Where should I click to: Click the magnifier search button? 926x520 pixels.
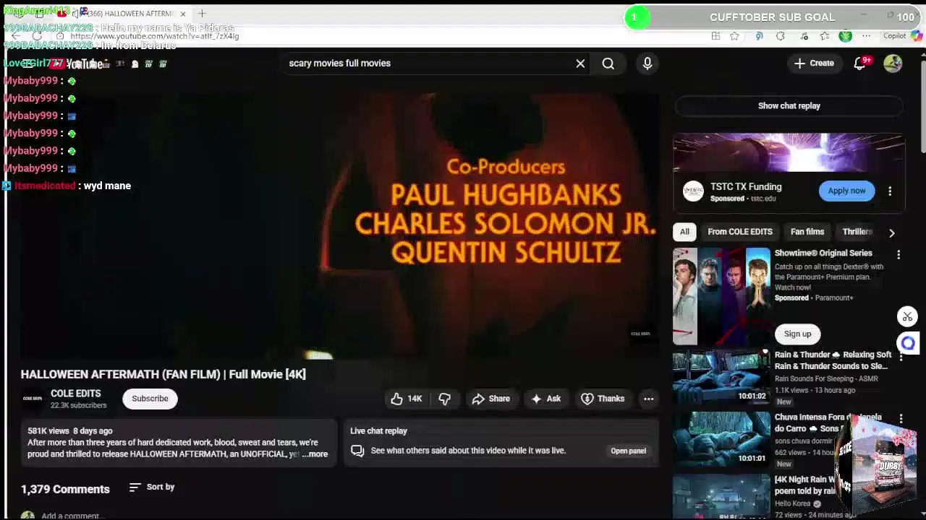click(x=608, y=64)
